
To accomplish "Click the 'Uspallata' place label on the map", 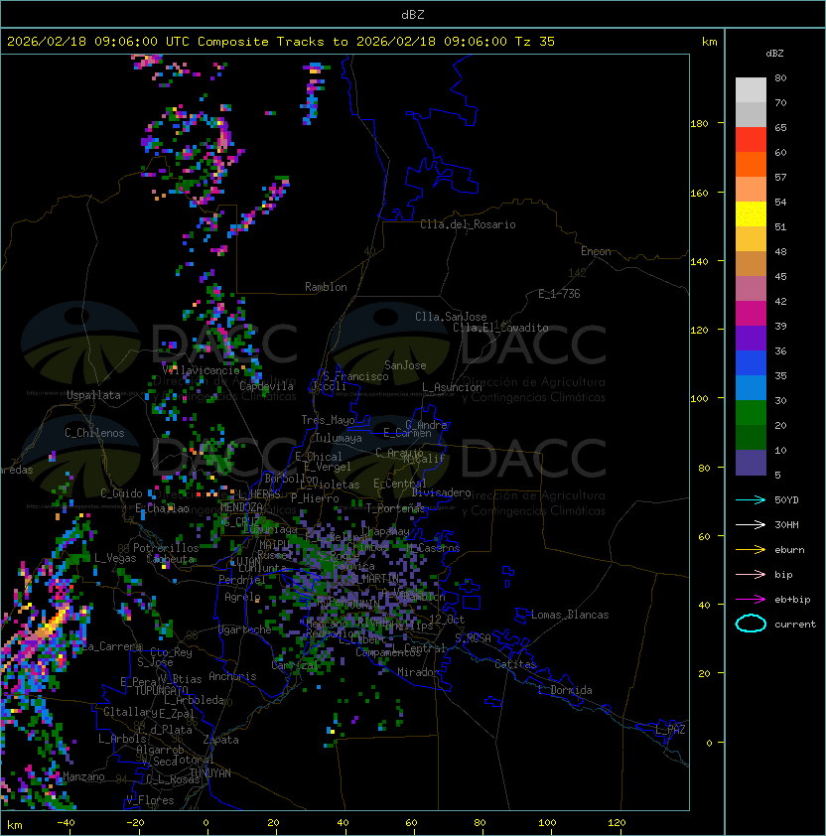I will (x=93, y=395).
